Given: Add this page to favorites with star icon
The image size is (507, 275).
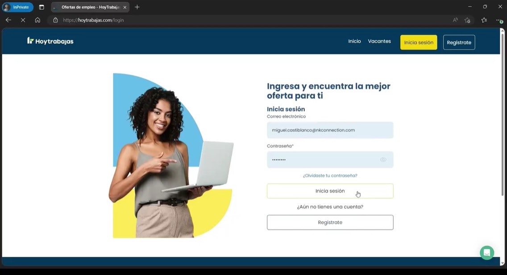Looking at the screenshot, I should coord(467,20).
